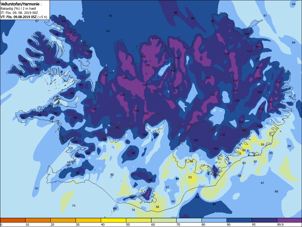Click the '99.9' legend tick label

pyautogui.click(x=280, y=225)
